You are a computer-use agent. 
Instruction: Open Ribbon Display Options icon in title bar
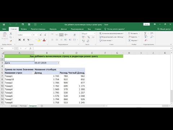tap(155, 24)
